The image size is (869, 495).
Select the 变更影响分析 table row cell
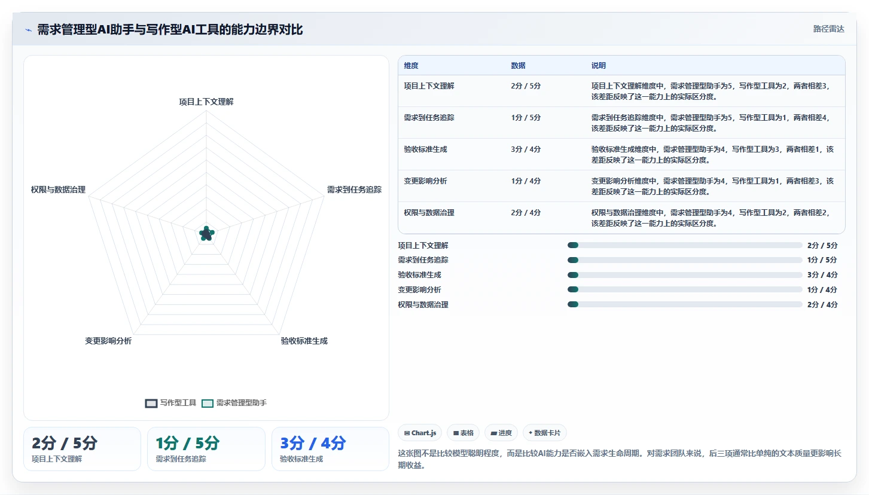pyautogui.click(x=426, y=181)
